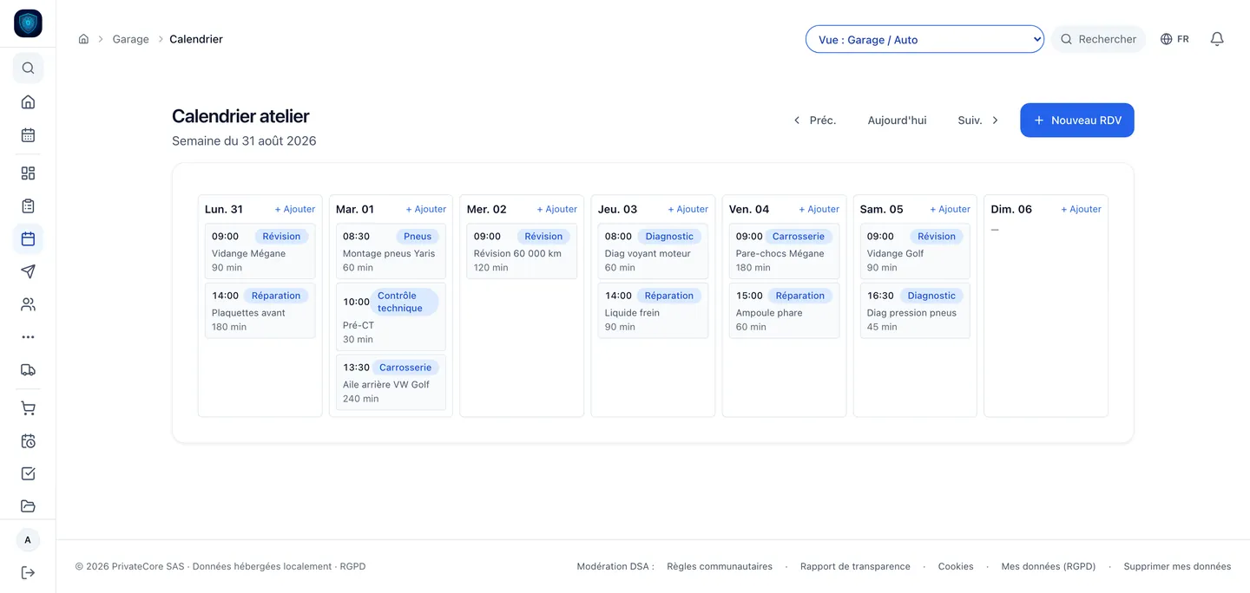Open the users icon in sidebar
1250x593 pixels.
28,304
